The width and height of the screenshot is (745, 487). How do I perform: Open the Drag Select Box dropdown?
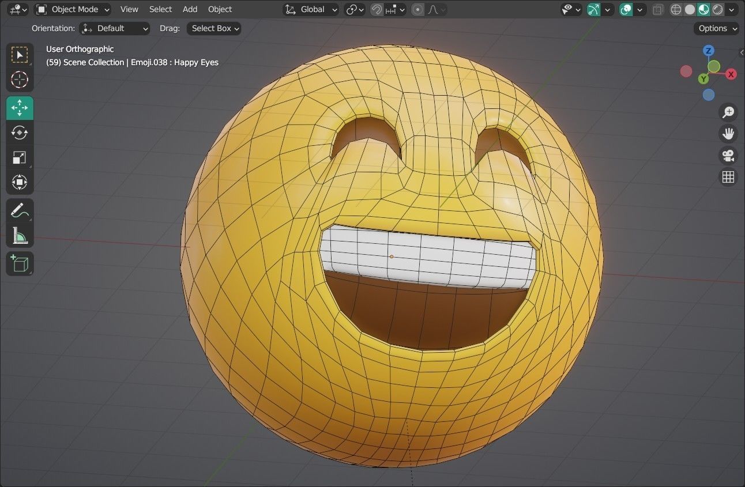(213, 28)
